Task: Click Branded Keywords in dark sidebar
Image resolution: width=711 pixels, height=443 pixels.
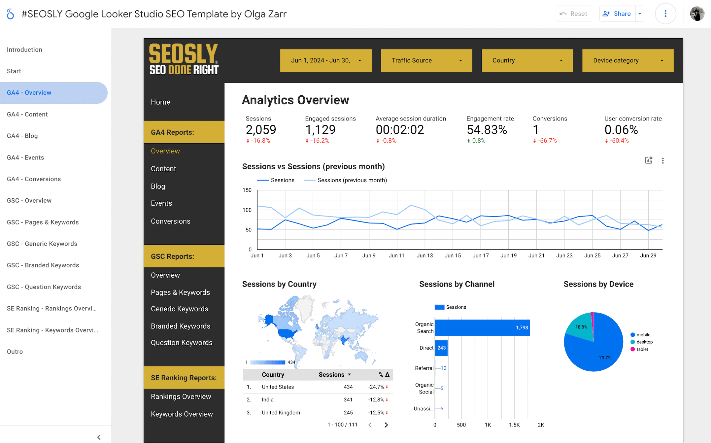Action: pyautogui.click(x=181, y=326)
